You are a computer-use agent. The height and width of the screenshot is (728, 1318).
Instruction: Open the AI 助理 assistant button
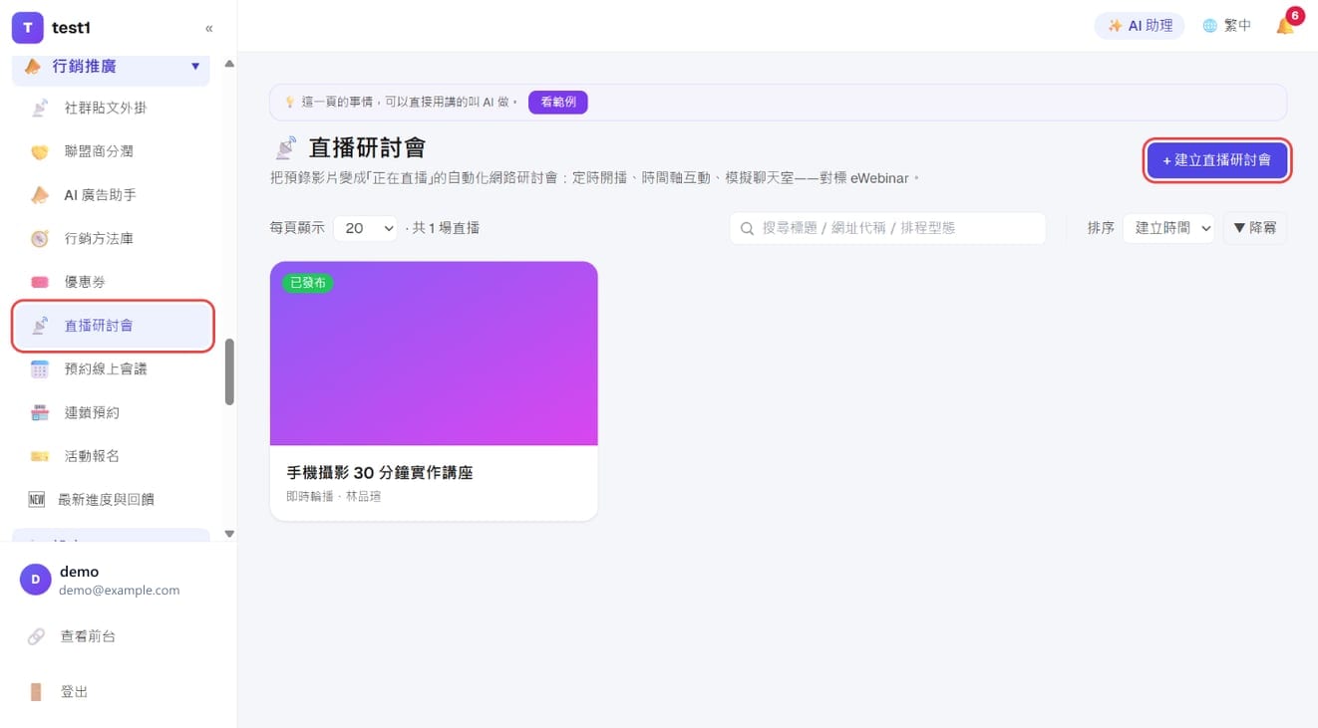(x=1140, y=26)
